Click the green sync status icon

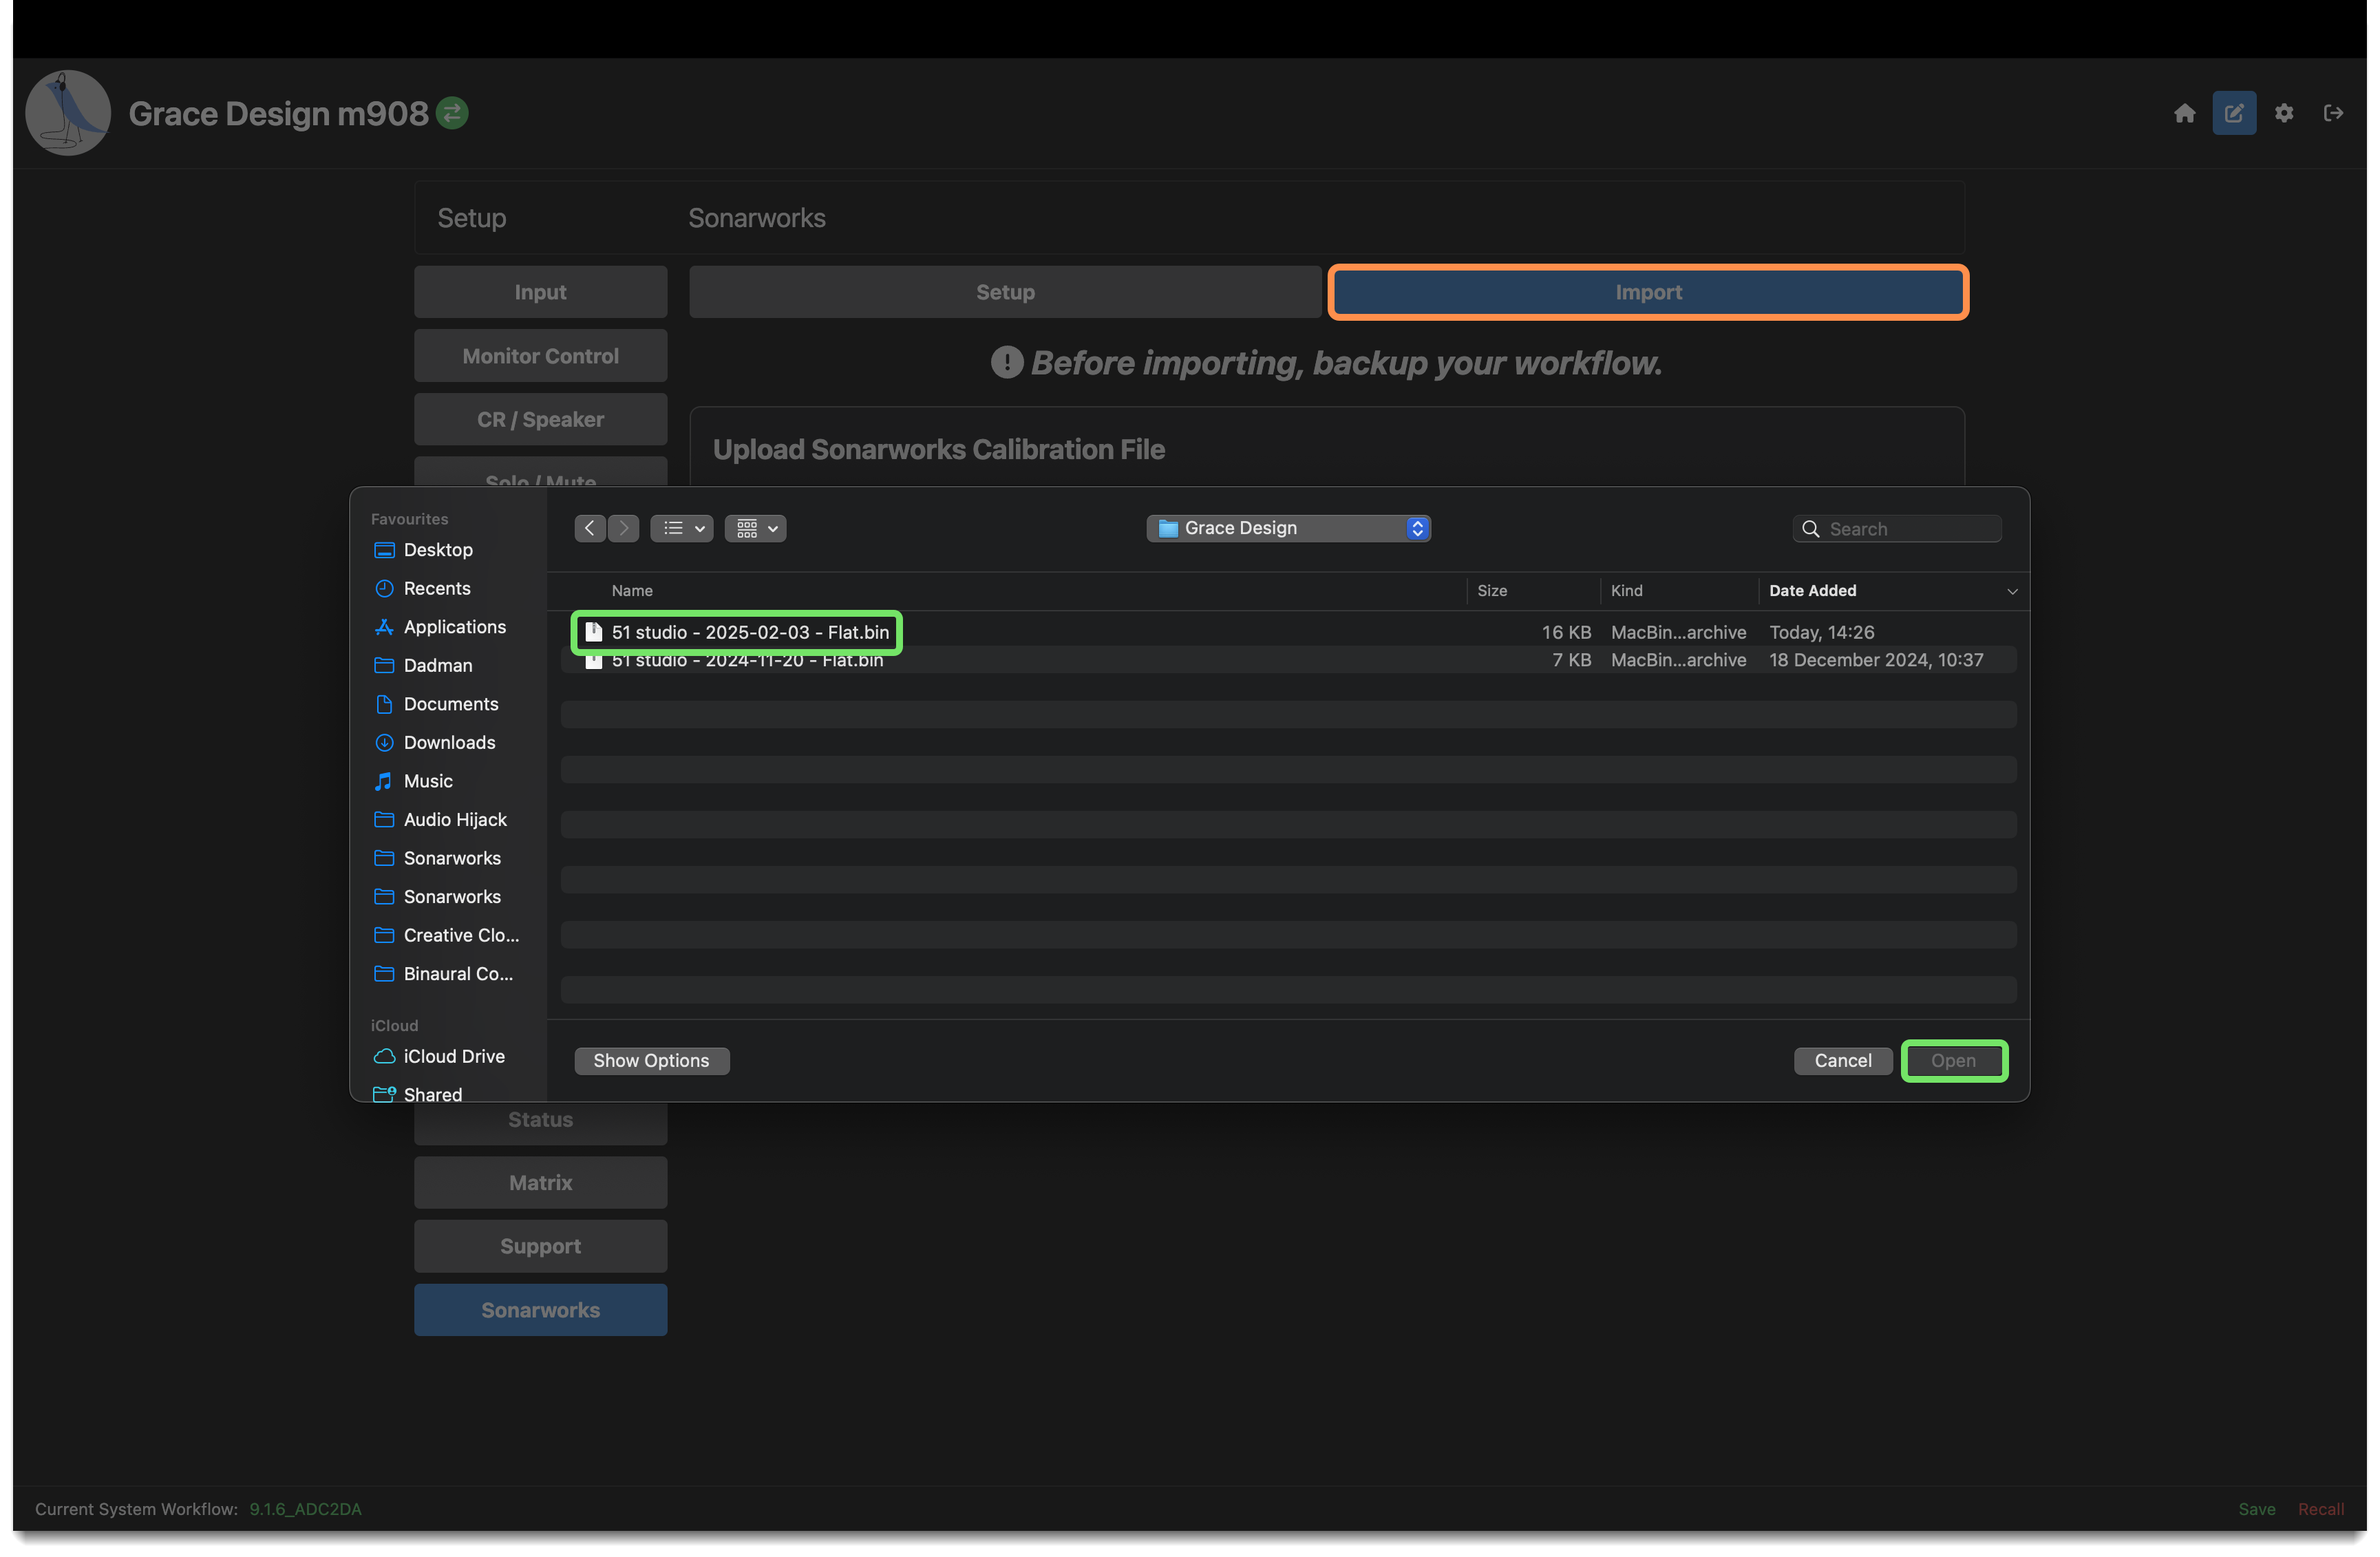coord(452,113)
